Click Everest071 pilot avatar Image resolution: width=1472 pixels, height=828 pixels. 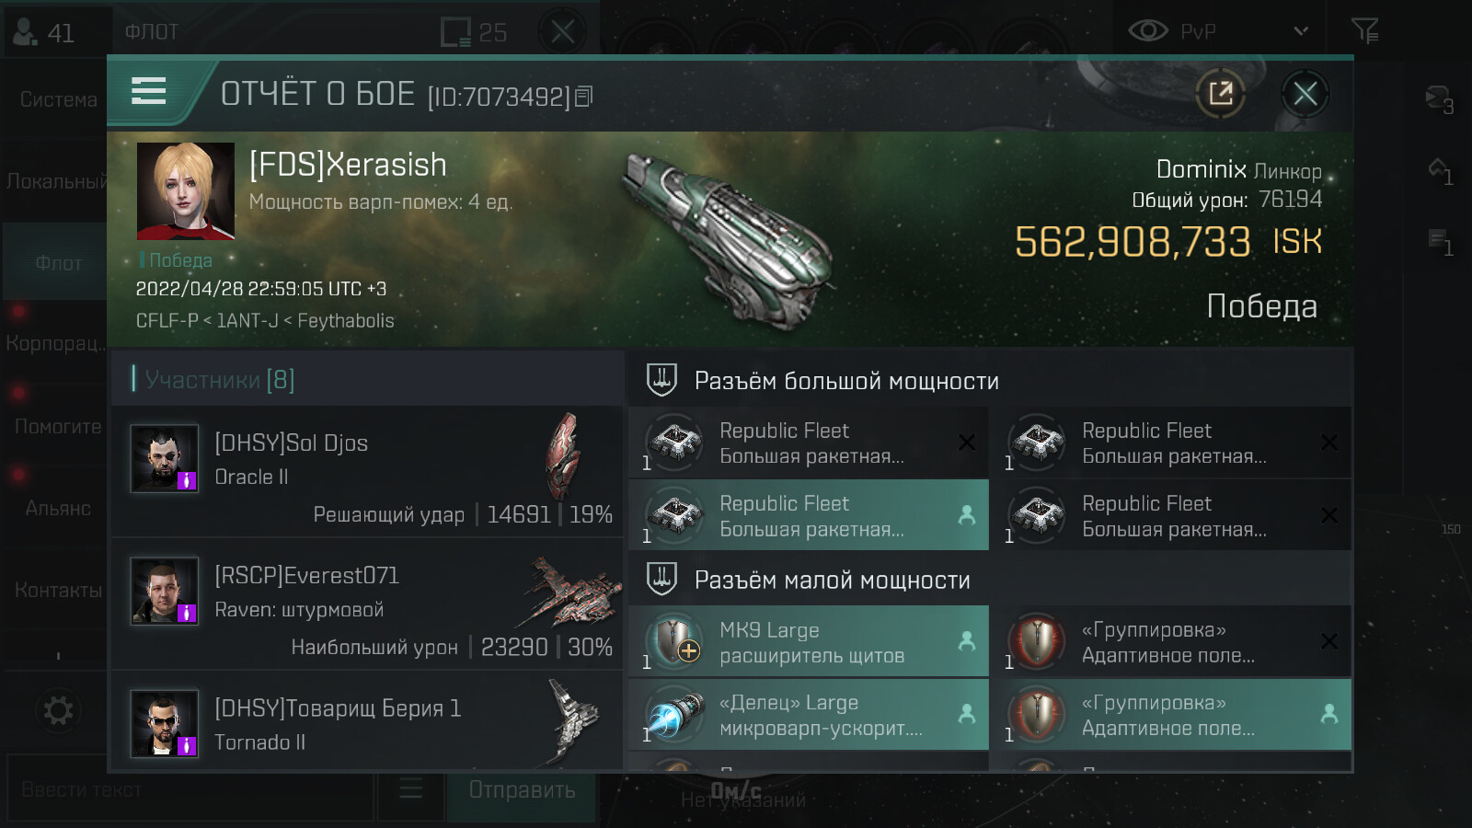coord(165,591)
